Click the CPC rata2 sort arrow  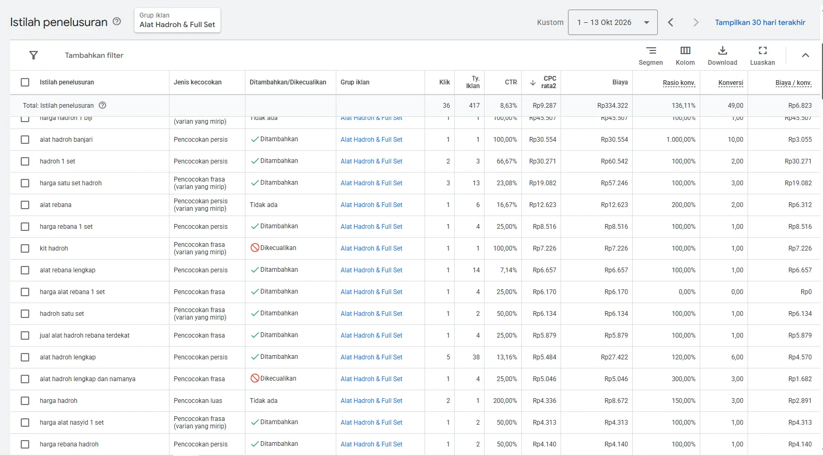point(533,82)
